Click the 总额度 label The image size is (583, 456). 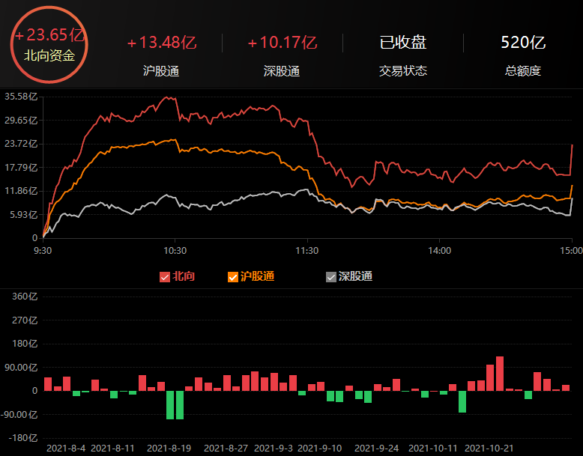click(x=523, y=71)
